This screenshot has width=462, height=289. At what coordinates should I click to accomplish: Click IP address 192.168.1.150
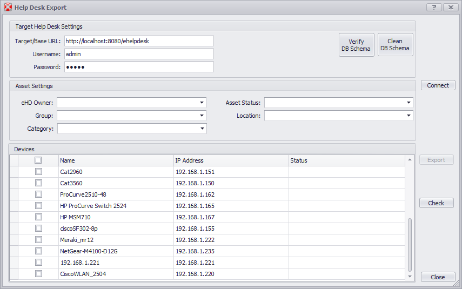195,183
